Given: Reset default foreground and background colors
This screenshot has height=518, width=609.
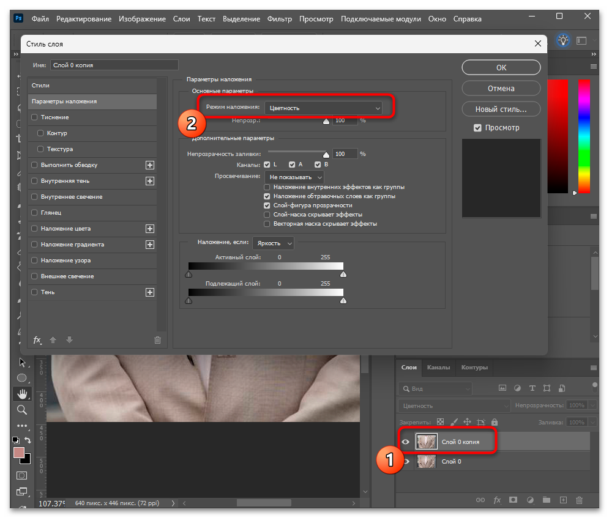Looking at the screenshot, I should [15, 440].
